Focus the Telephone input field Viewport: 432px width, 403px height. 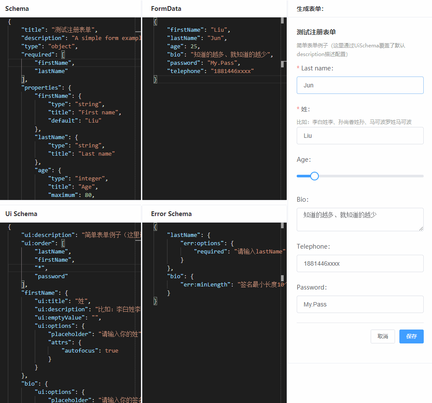coord(360,263)
